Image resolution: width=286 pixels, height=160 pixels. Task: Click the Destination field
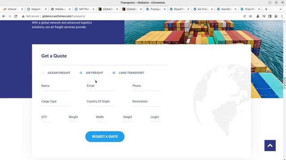(x=147, y=102)
